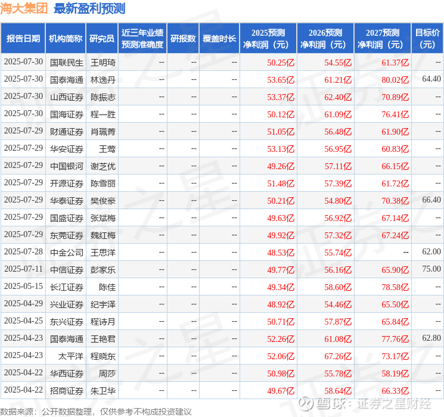The image size is (444, 417).
Task: Select institution cell 华安证券
Action: tap(67, 149)
